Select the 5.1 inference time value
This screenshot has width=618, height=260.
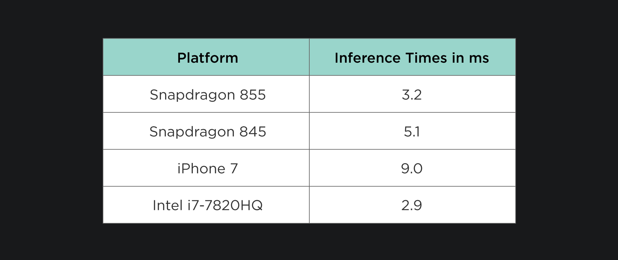coord(412,132)
